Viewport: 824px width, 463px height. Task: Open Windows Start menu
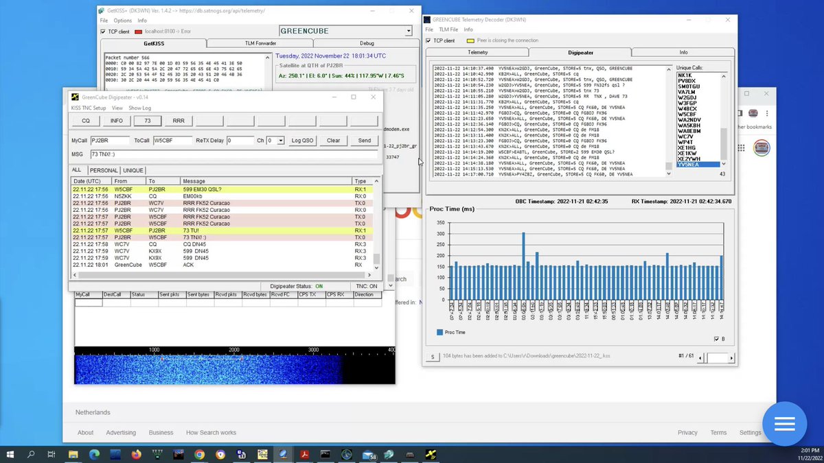coord(10,454)
